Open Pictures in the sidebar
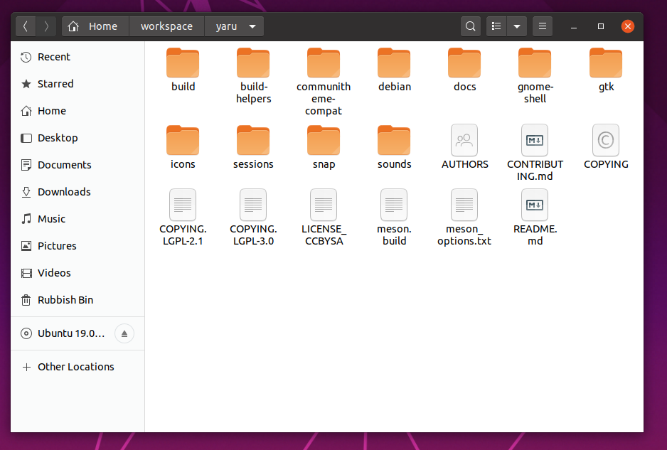Viewport: 667px width, 450px height. [x=78, y=246]
